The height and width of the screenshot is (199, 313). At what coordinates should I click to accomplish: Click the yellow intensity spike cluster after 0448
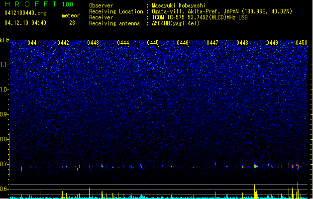(255, 192)
